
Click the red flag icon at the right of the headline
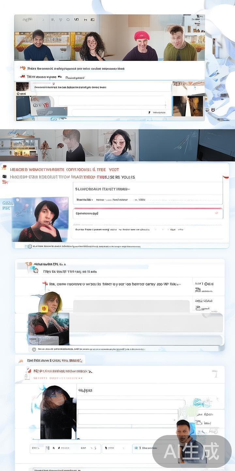[x=225, y=177]
